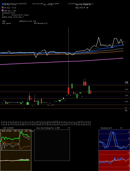This screenshot has width=130, height=171.
Task: Open the red RSI chart panel
Action: click(114, 161)
